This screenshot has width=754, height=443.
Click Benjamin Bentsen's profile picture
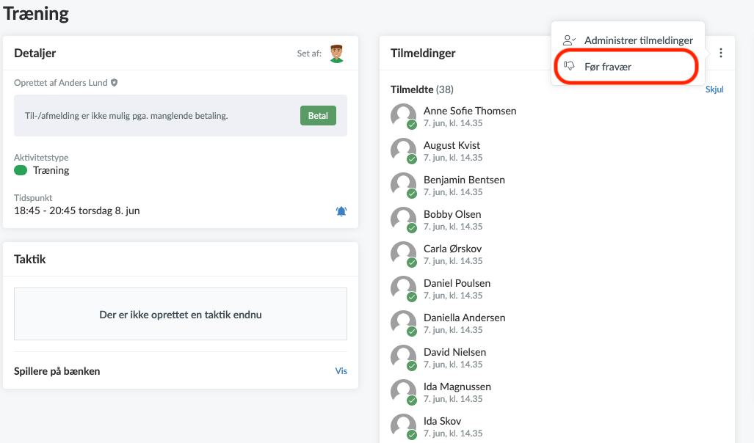(x=403, y=185)
